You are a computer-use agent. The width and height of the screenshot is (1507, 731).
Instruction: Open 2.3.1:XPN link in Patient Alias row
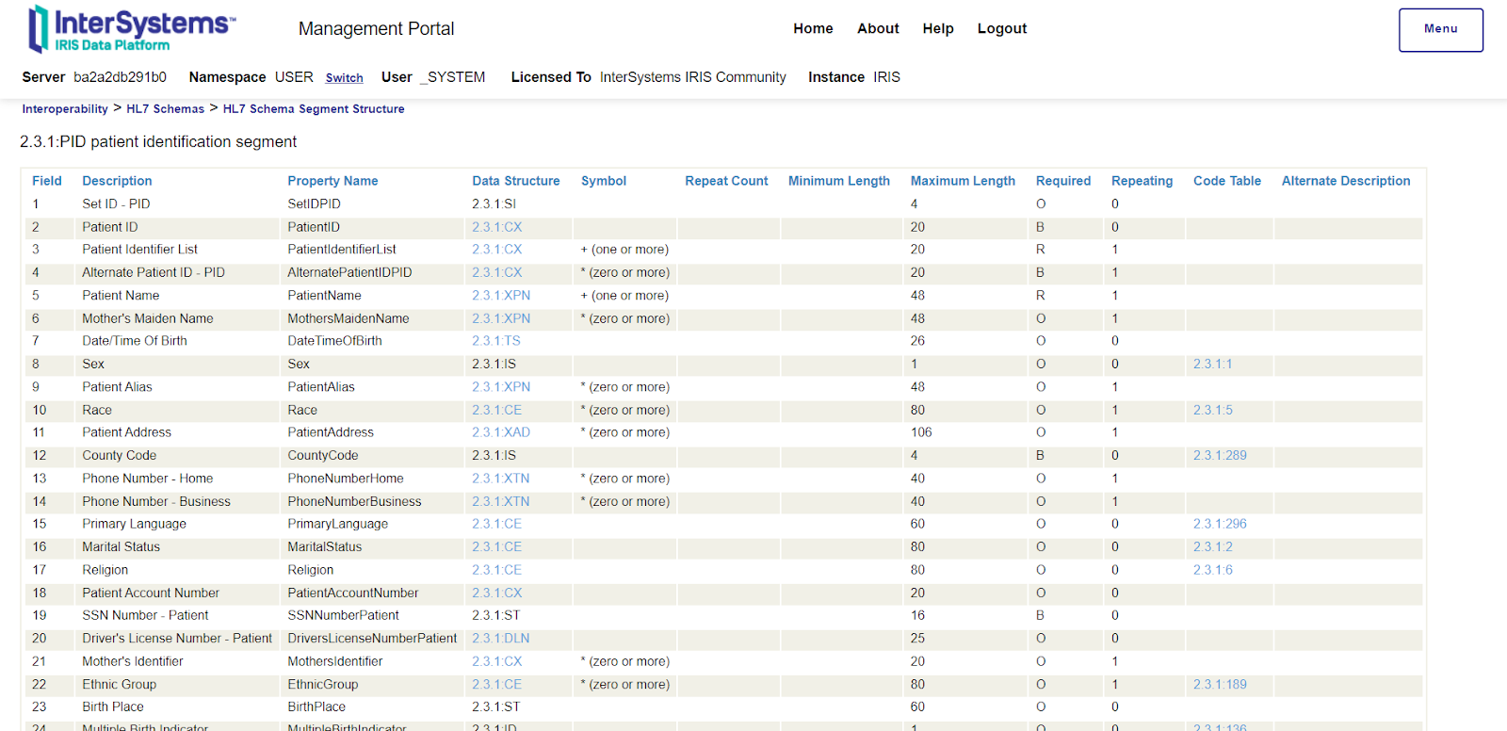[501, 387]
